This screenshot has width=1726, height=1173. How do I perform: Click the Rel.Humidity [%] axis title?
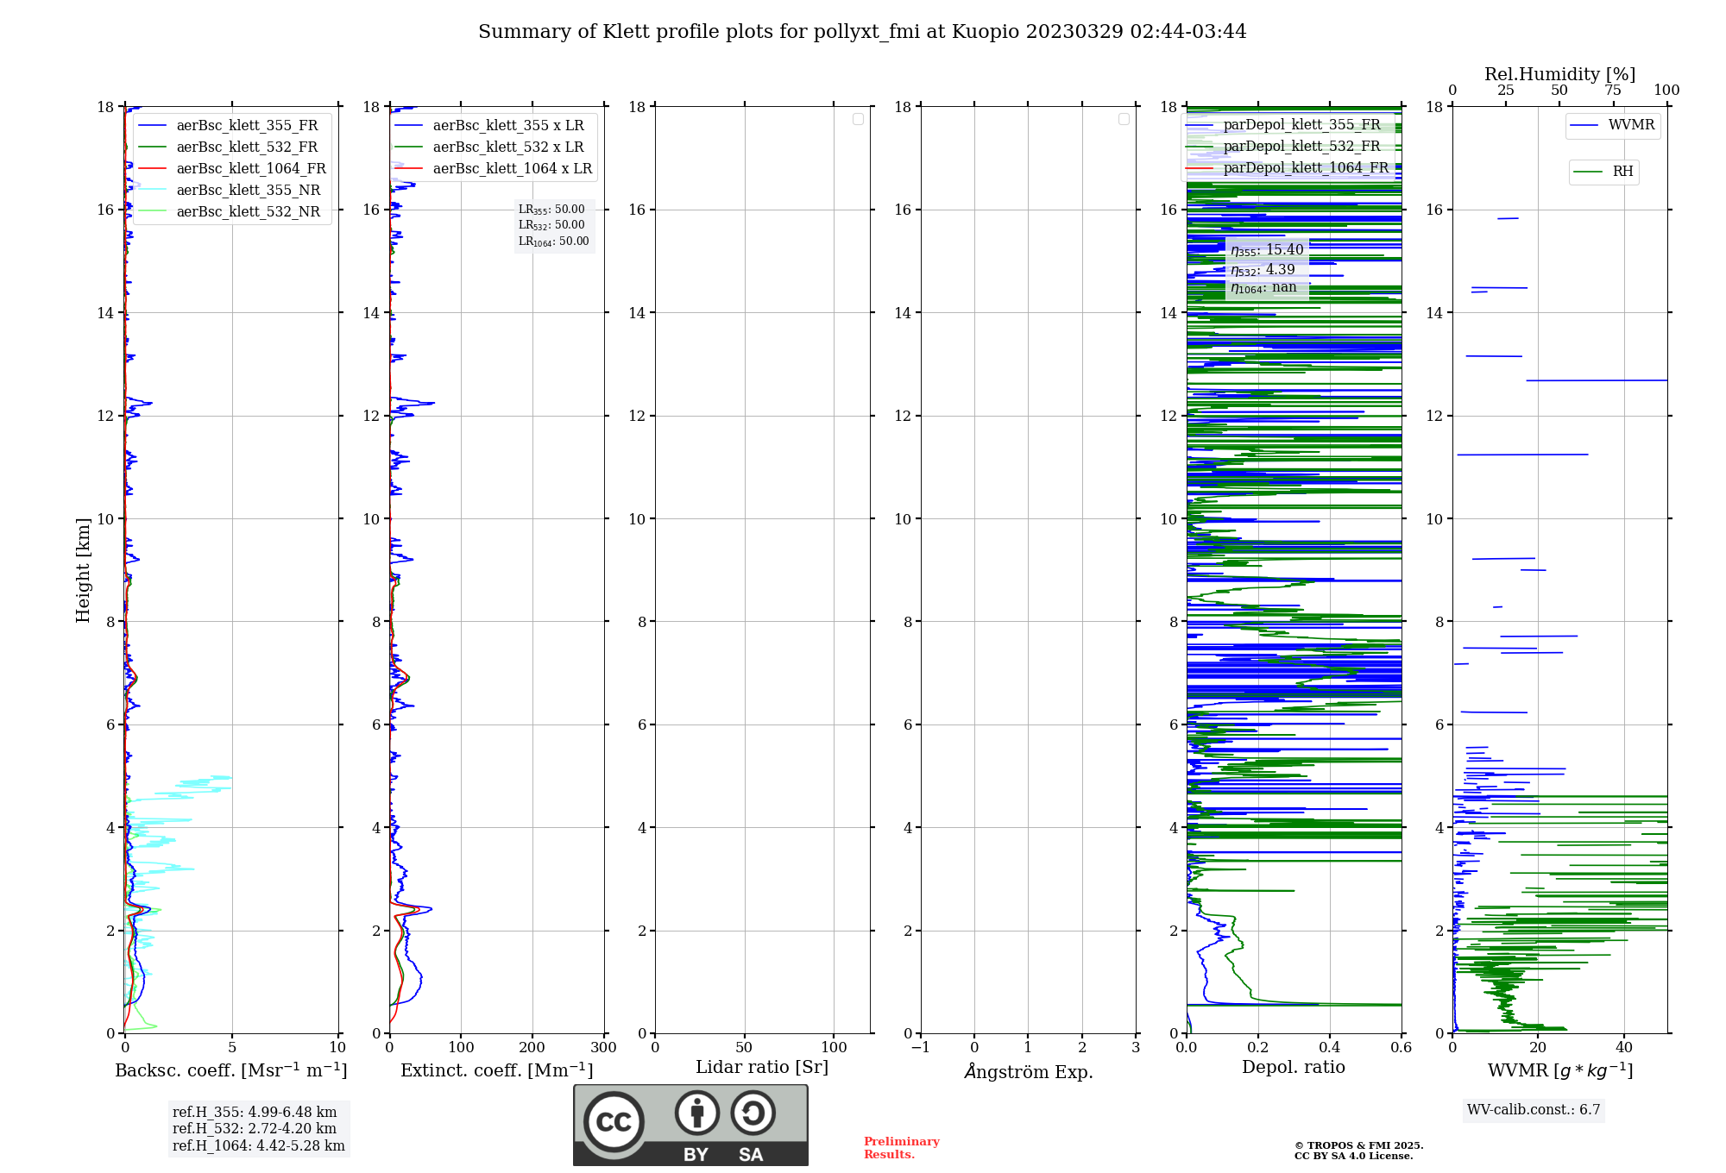pyautogui.click(x=1559, y=74)
